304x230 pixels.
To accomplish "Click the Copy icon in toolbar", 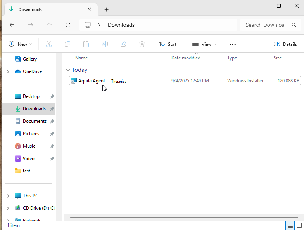I will (67, 44).
